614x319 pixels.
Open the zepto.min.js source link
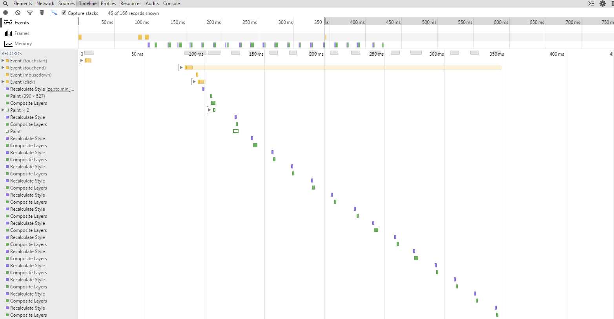click(x=60, y=89)
